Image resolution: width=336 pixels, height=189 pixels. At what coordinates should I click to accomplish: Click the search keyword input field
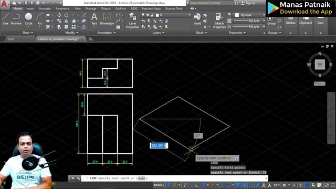[x=211, y=3]
